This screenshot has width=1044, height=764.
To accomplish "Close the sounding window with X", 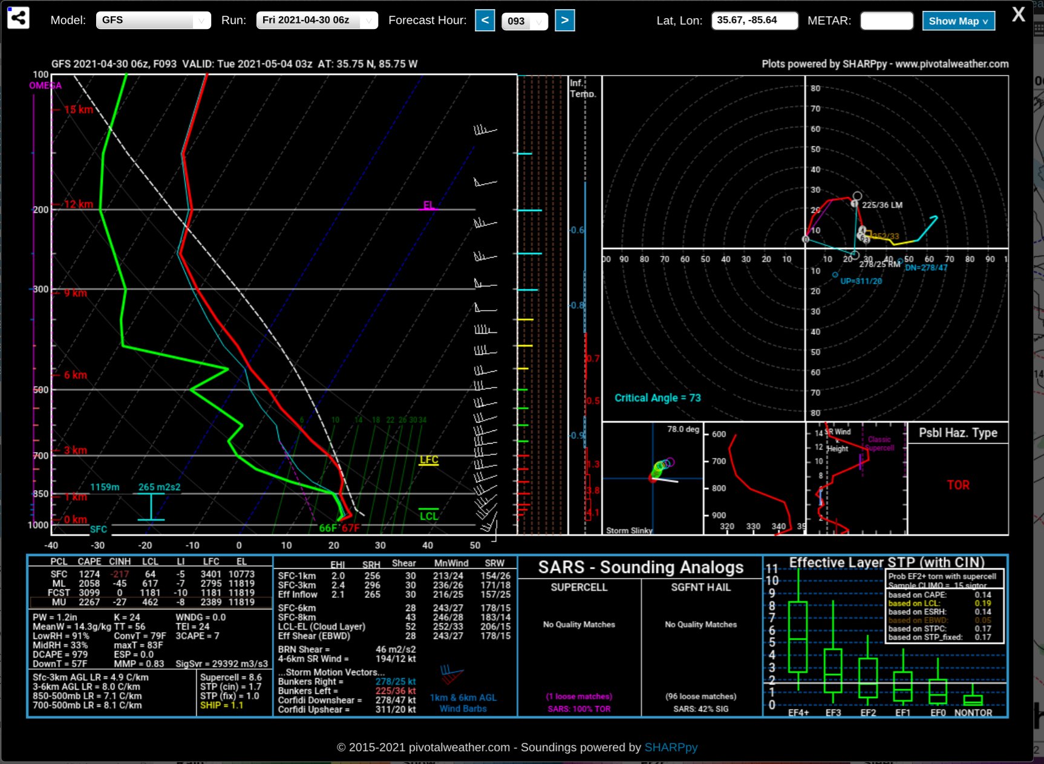I will [x=1019, y=15].
